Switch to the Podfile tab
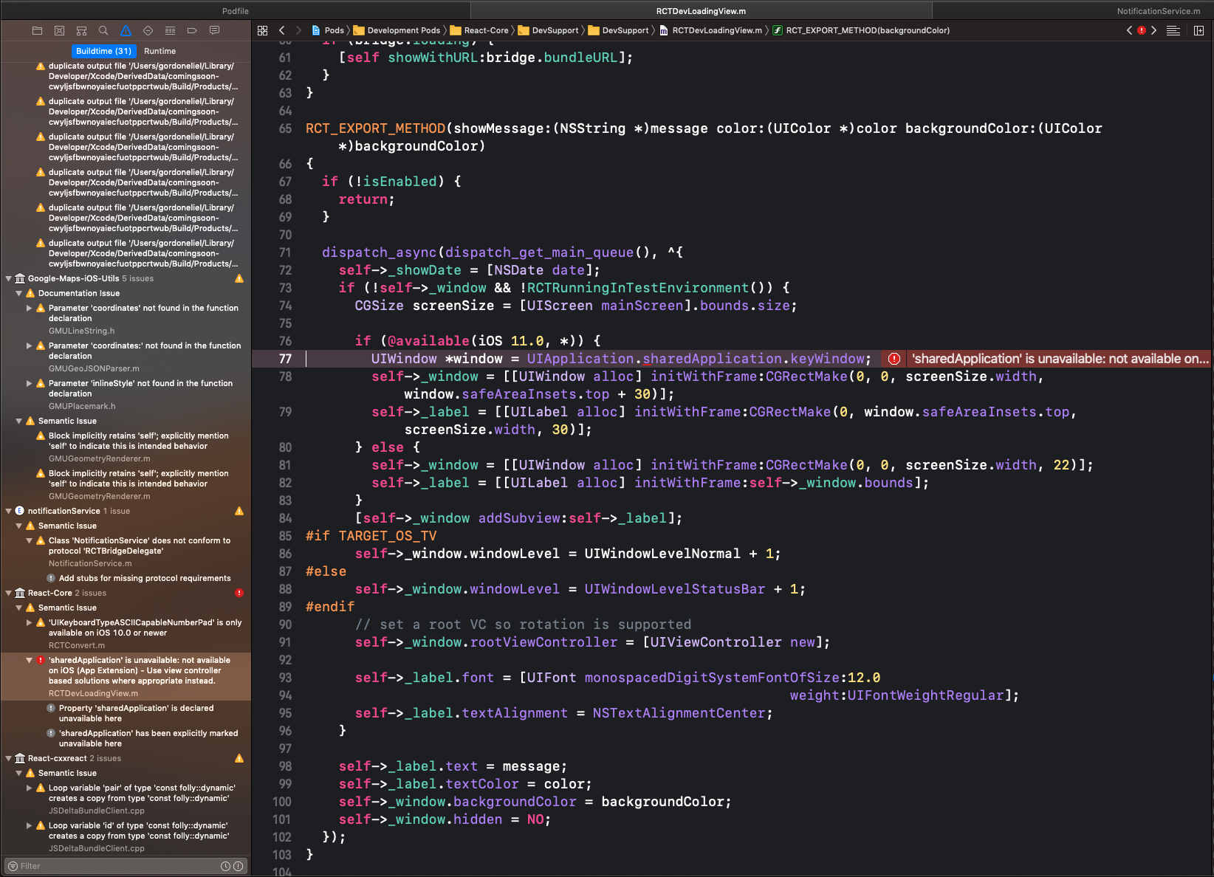The height and width of the screenshot is (877, 1214). pos(235,10)
